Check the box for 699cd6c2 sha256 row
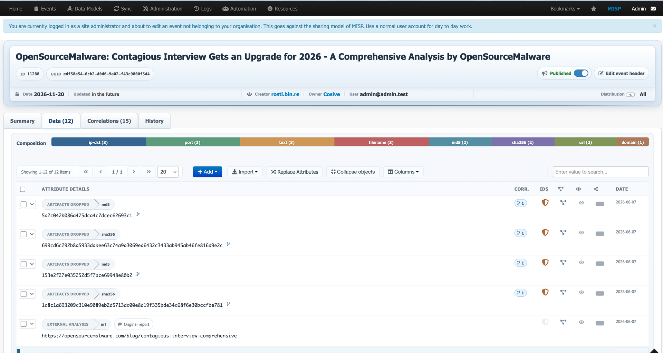The height and width of the screenshot is (353, 663). 23,234
